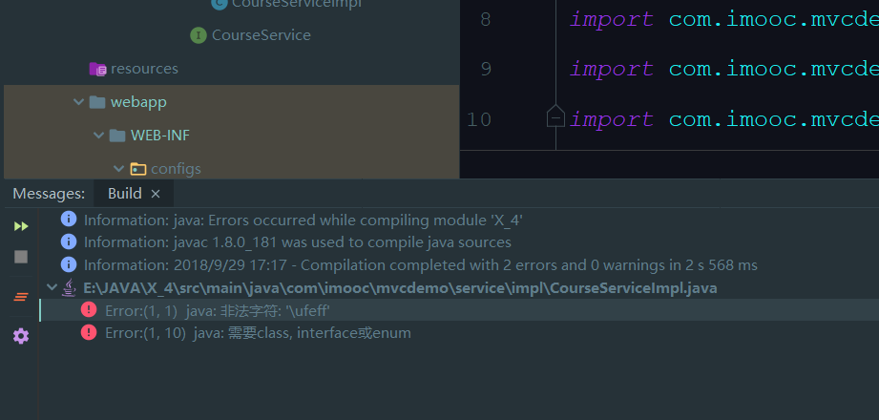Click the red error icon for illegal character '\ufeff'
This screenshot has width=879, height=420.
coord(89,309)
